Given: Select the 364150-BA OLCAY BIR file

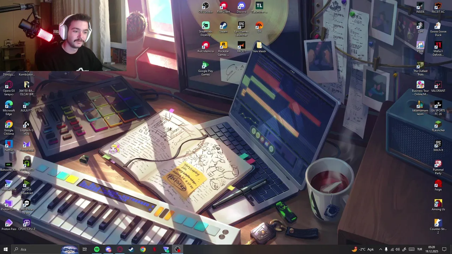Looking at the screenshot, I should [26, 89].
